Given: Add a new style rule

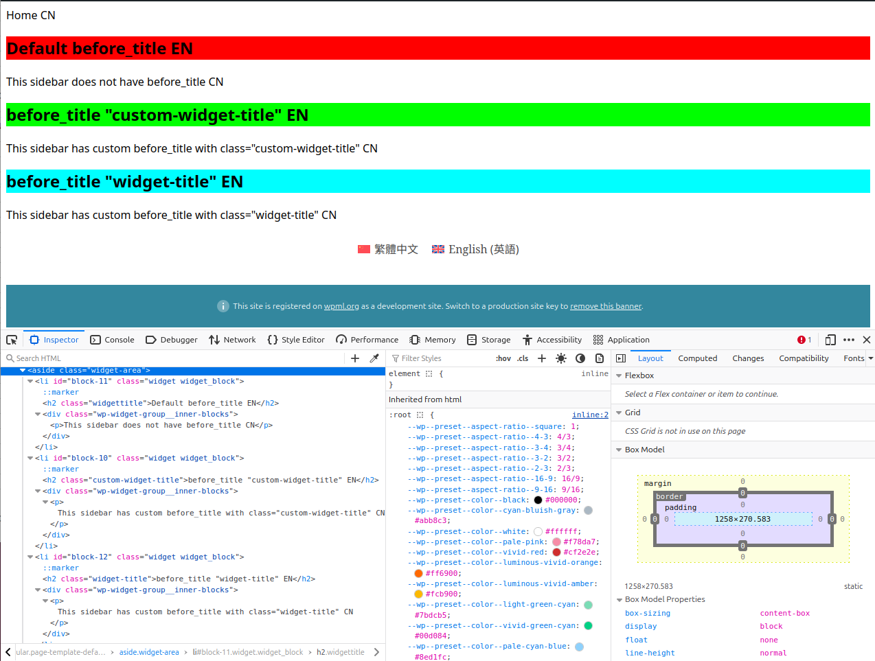Looking at the screenshot, I should coord(542,358).
